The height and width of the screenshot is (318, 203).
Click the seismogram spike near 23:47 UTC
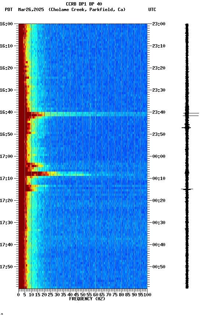tap(186, 128)
